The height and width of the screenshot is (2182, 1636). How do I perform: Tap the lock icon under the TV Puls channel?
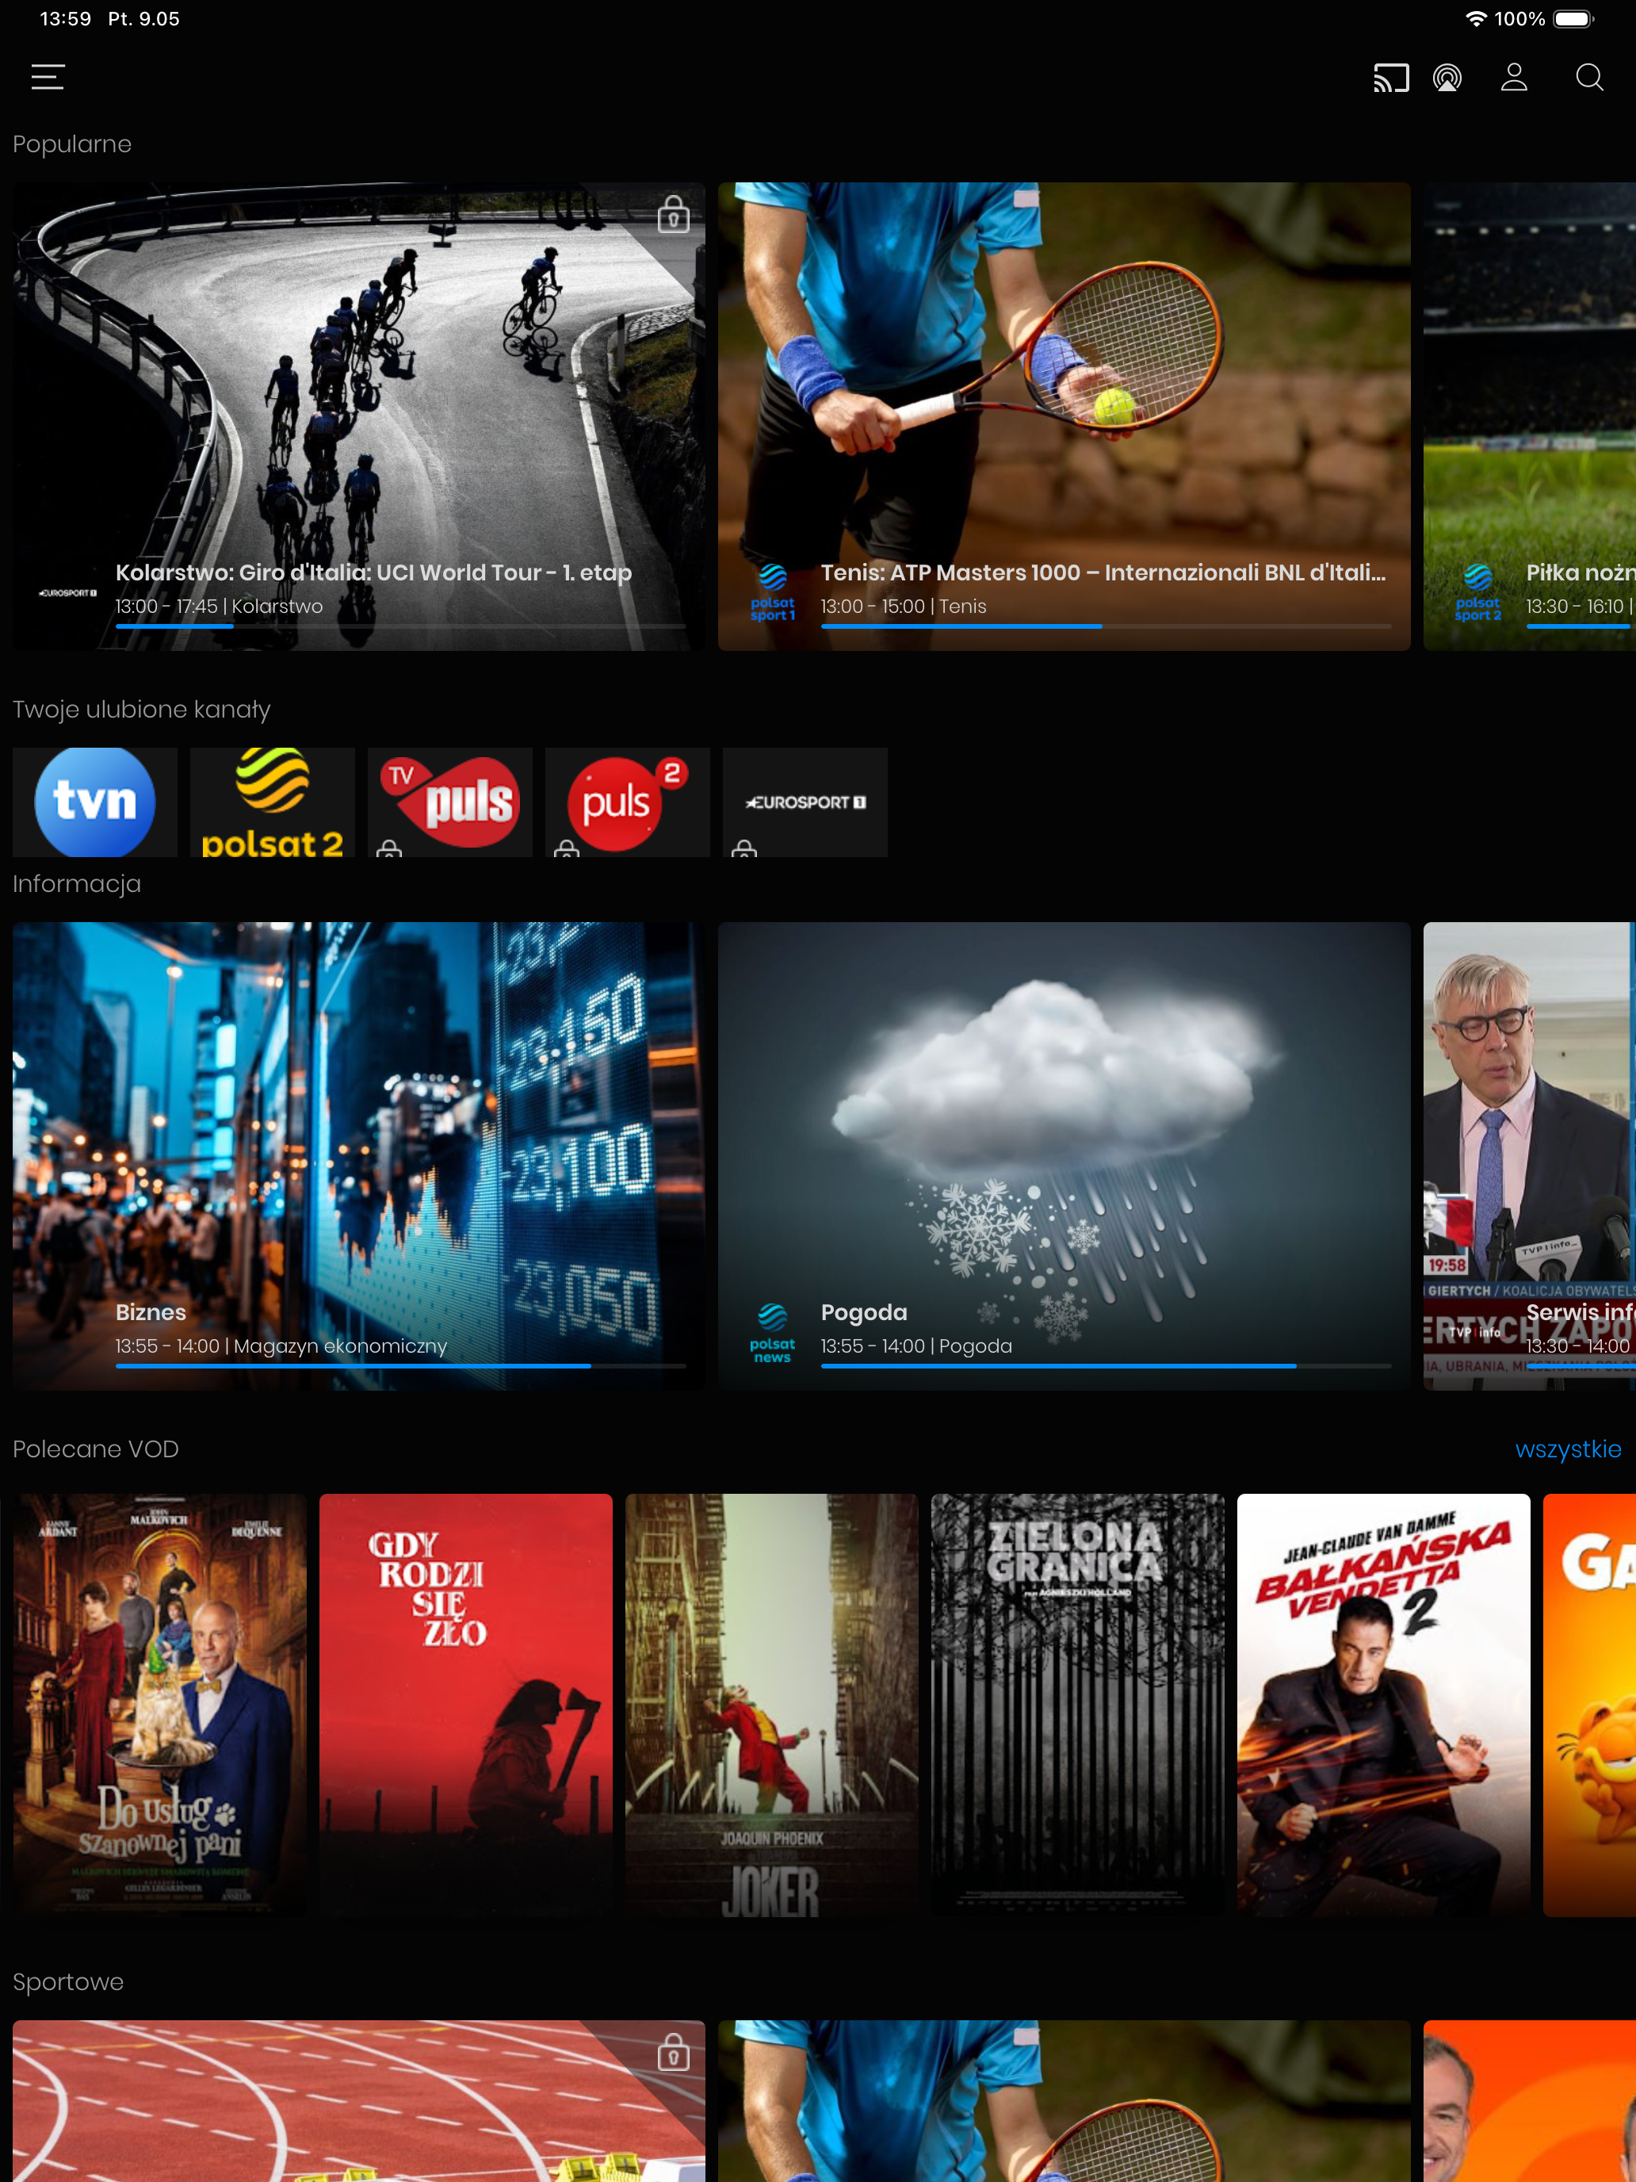[x=389, y=848]
